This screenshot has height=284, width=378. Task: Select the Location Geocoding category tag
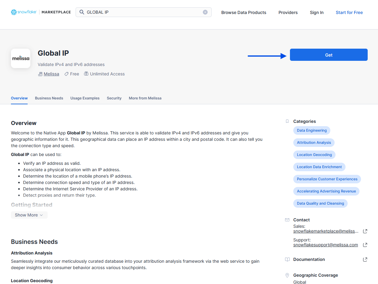pyautogui.click(x=314, y=155)
